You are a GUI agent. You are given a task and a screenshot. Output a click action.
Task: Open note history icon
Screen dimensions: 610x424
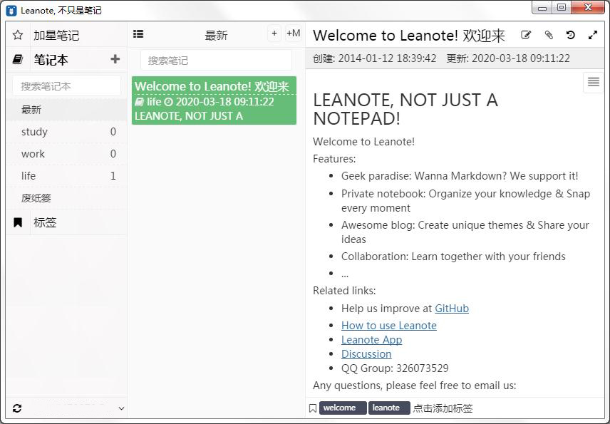pyautogui.click(x=570, y=35)
